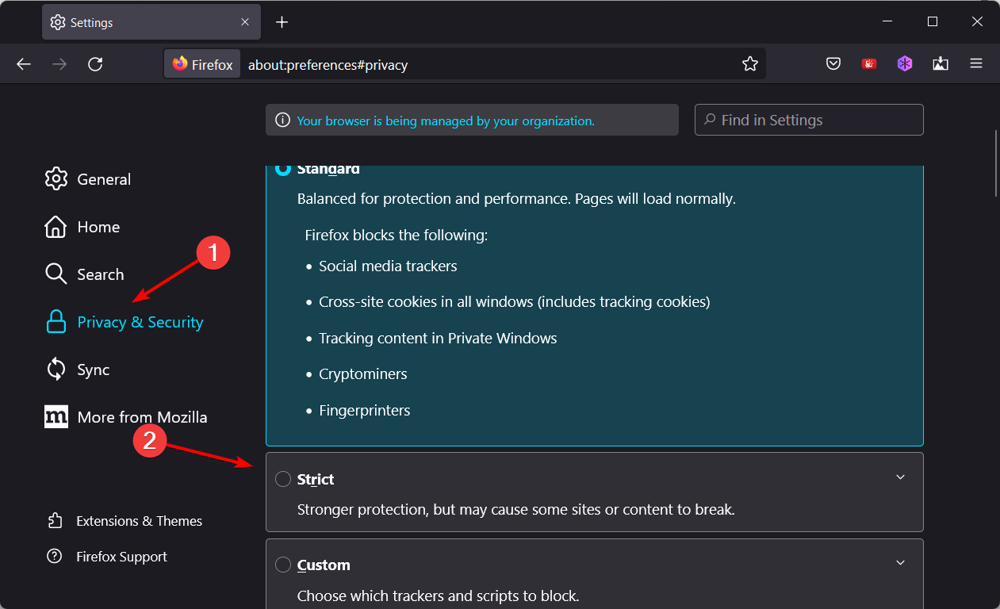The height and width of the screenshot is (609, 1000).
Task: Open the managed by your organization link
Action: 446,121
